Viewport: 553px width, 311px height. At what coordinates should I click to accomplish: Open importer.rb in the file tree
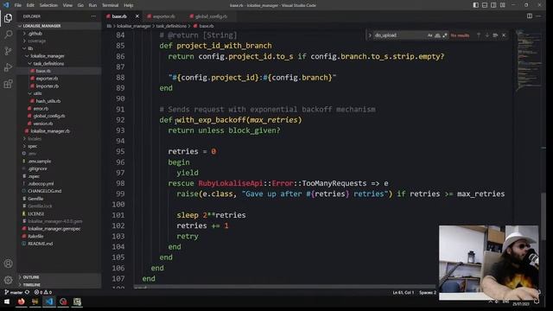click(48, 86)
